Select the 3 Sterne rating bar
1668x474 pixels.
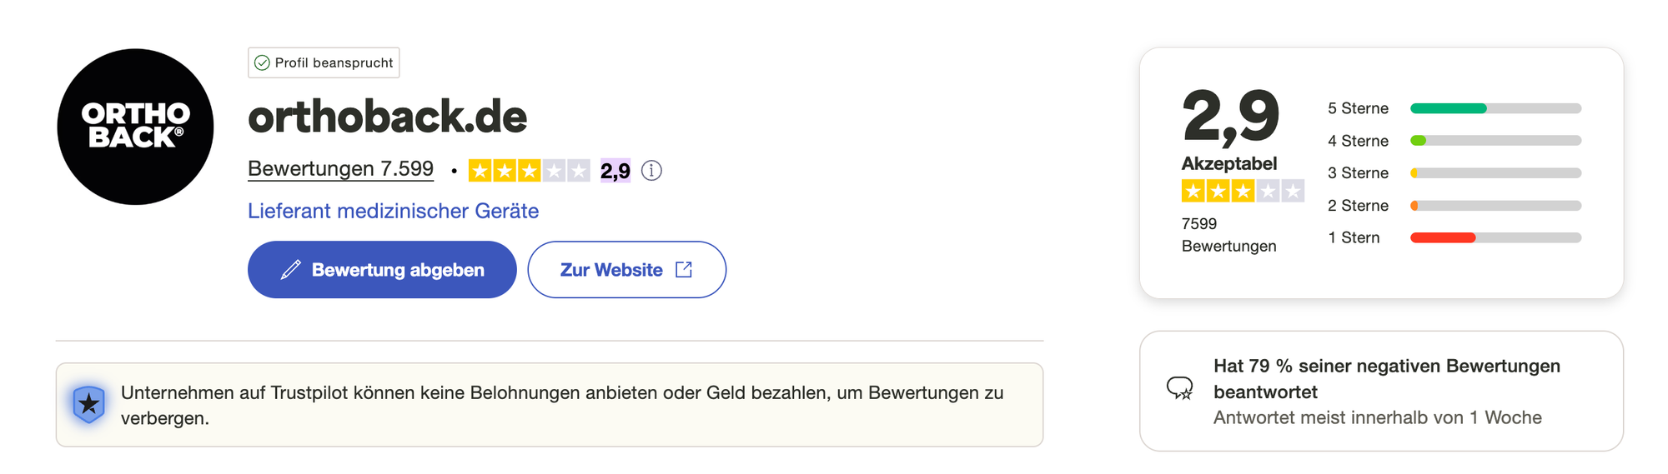(1495, 173)
